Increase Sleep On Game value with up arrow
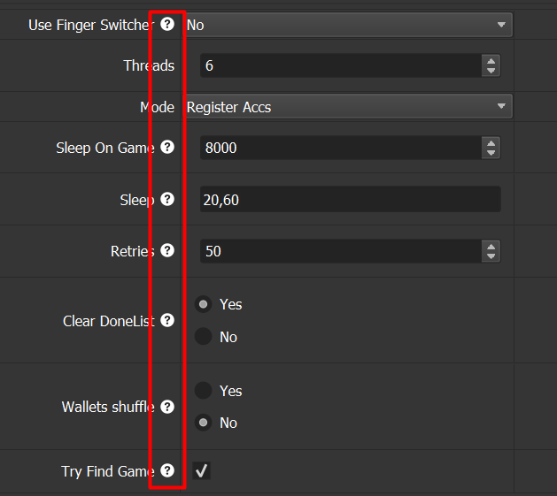 (491, 142)
